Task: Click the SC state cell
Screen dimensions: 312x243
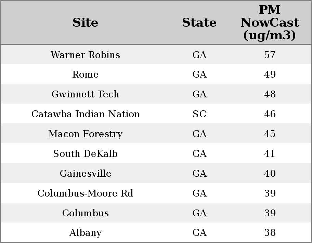Action: 199,114
